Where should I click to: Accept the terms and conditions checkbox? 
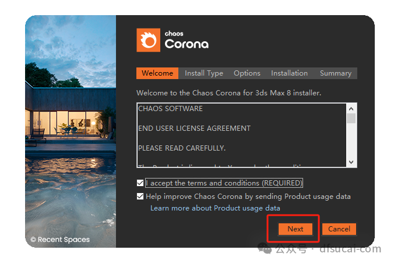point(140,183)
